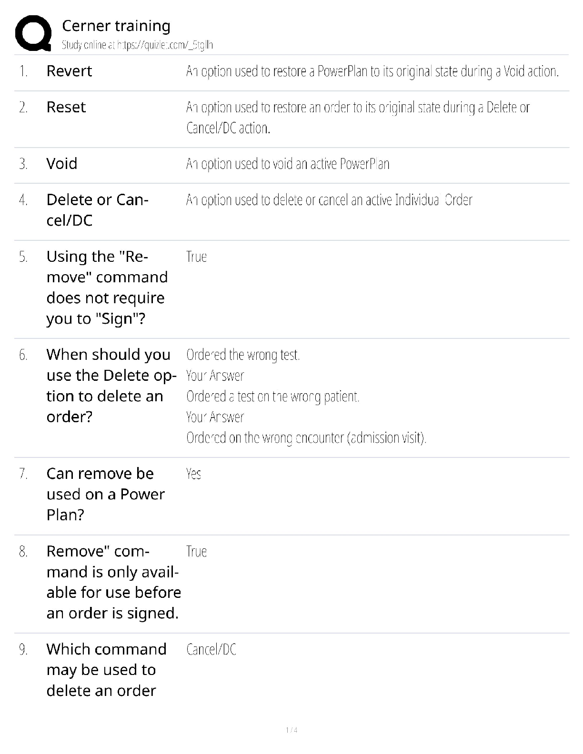Click question "Which command may be used to delete an order"
The height and width of the screenshot is (754, 583).
pos(106,670)
